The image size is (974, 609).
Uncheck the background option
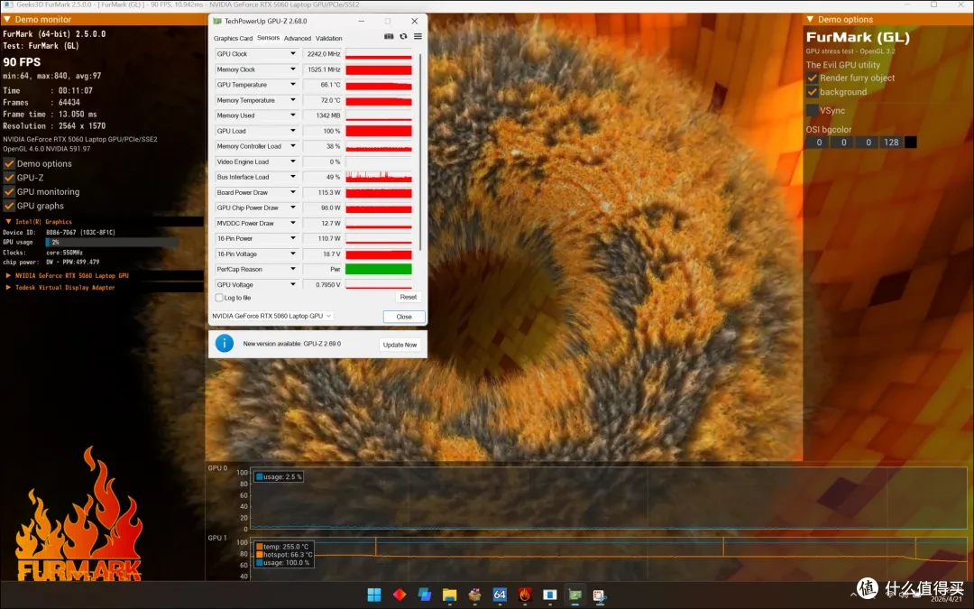(812, 92)
